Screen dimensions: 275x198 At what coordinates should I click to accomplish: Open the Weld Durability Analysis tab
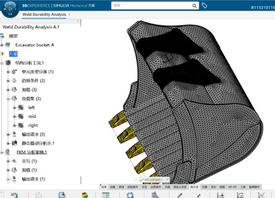tap(44, 14)
